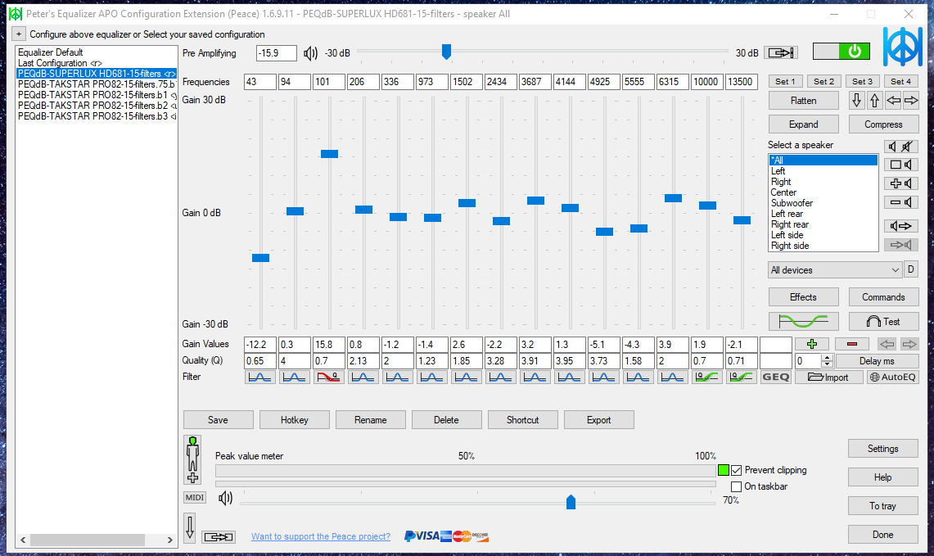Click the D button beside All devices
The height and width of the screenshot is (556, 934).
click(911, 270)
